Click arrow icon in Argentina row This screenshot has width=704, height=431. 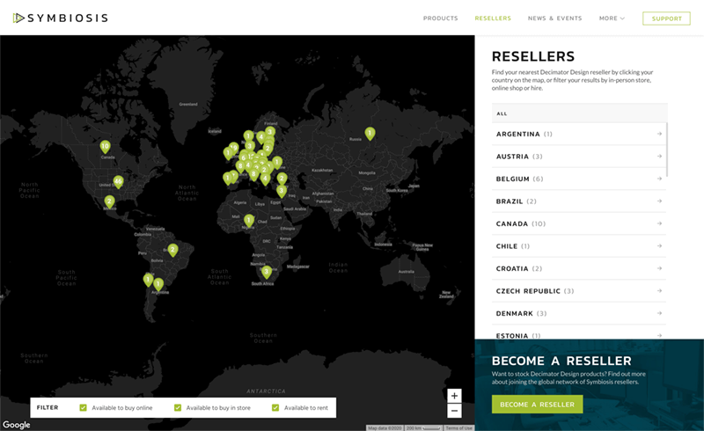[x=659, y=134]
